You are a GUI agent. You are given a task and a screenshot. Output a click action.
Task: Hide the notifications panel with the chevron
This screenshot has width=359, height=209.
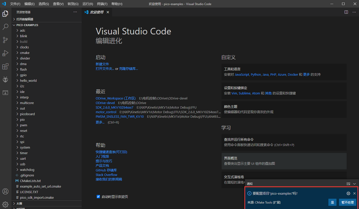pos(354,184)
